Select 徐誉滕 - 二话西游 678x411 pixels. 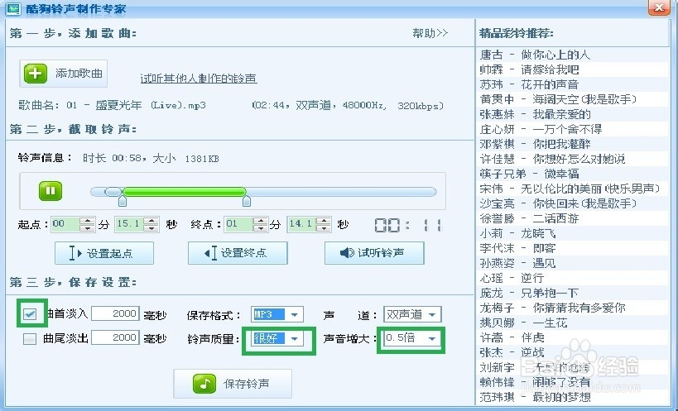(x=572, y=219)
